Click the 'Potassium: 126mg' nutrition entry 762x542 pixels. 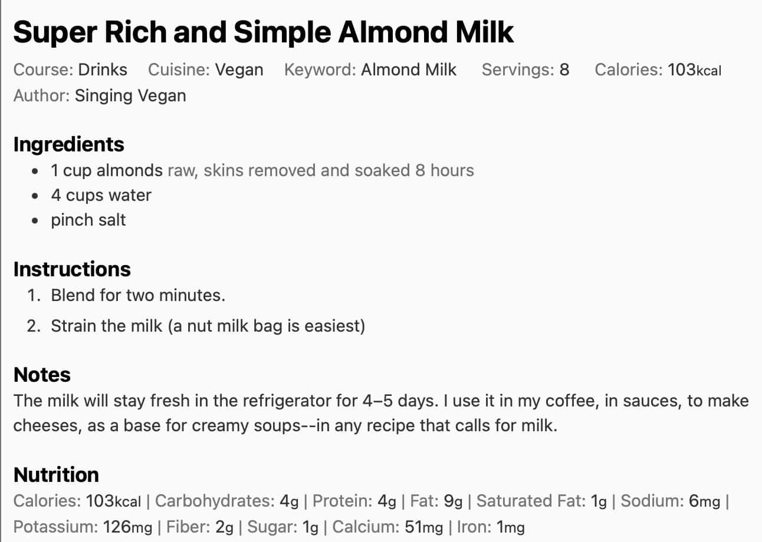point(83,527)
